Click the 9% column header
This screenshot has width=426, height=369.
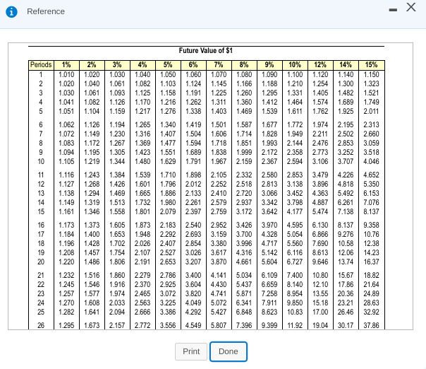[x=269, y=65]
